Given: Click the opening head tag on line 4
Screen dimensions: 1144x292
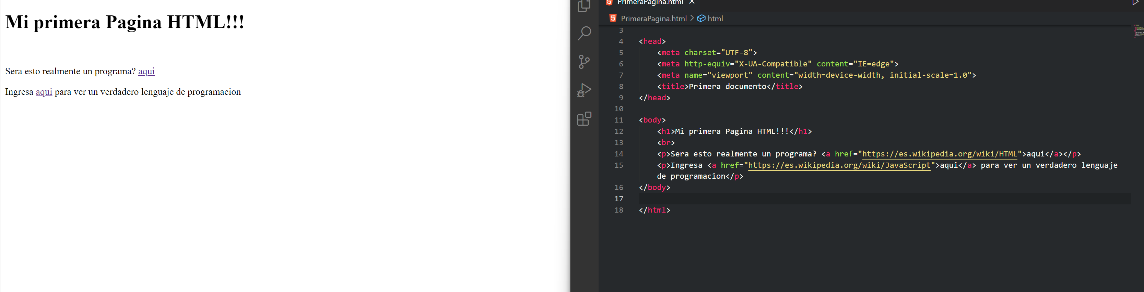Looking at the screenshot, I should tap(652, 41).
